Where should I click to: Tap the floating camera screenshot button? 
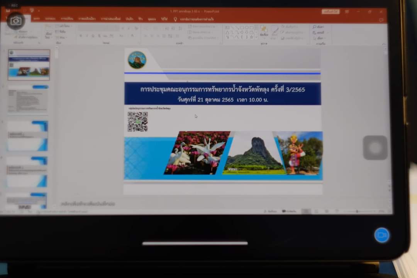(x=16, y=21)
